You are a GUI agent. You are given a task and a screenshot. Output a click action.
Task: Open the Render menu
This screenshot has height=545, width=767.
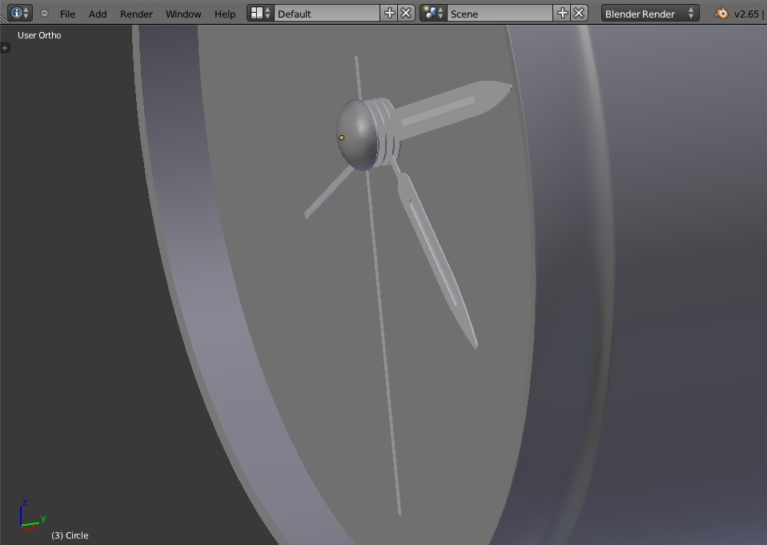click(135, 14)
